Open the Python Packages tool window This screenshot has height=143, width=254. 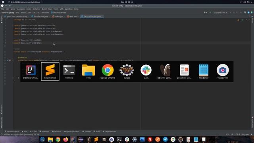[72, 131]
